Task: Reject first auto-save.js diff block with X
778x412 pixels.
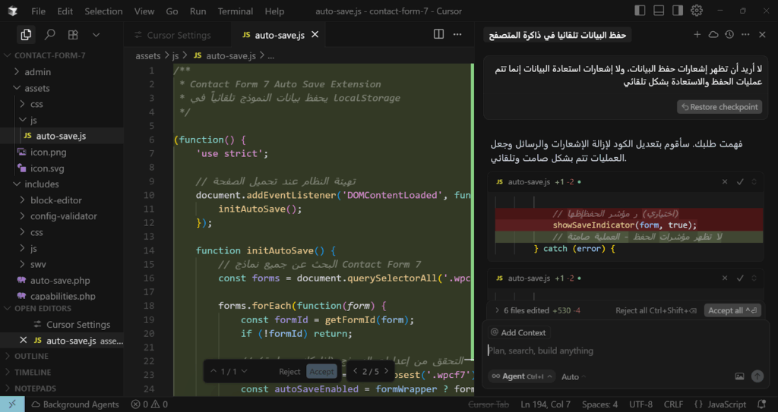Action: pyautogui.click(x=724, y=182)
